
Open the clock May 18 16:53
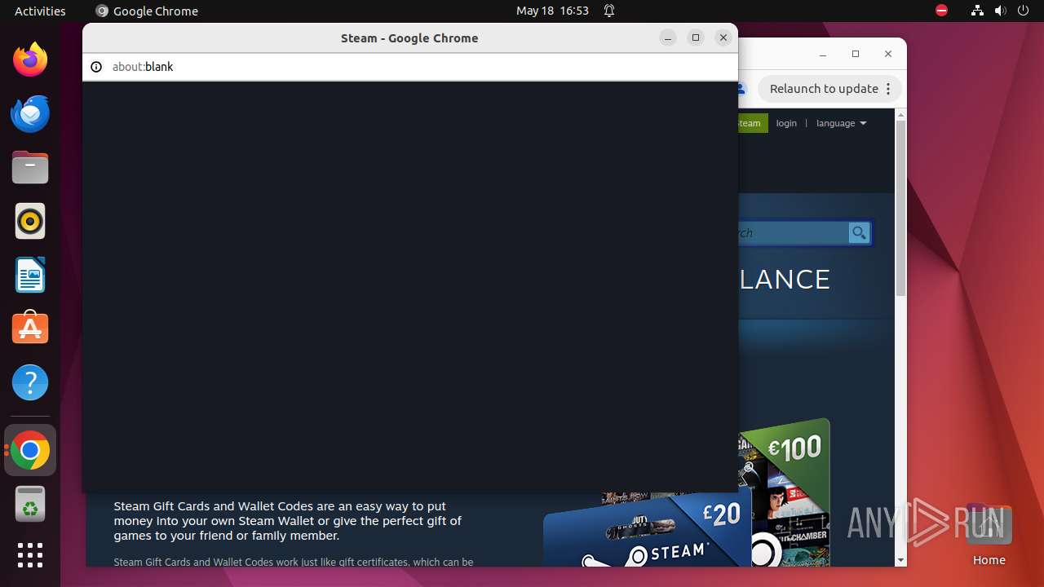pyautogui.click(x=552, y=11)
